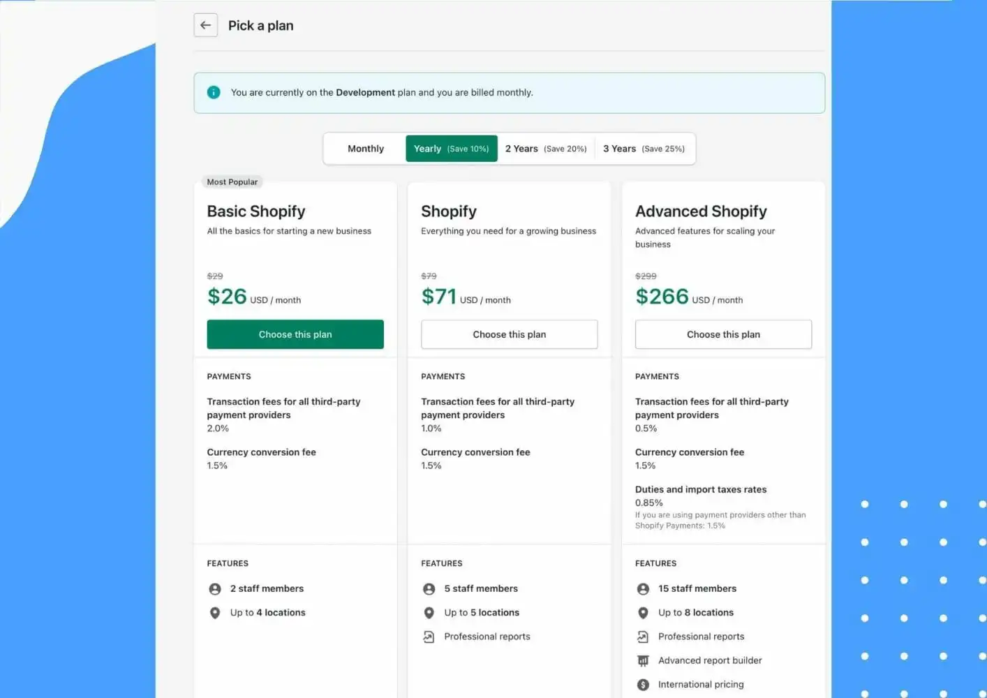The width and height of the screenshot is (987, 698).
Task: Click the staff icon next to 15 staff members
Action: point(643,589)
